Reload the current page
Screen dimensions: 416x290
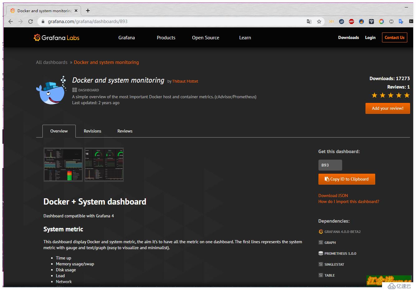[31, 22]
